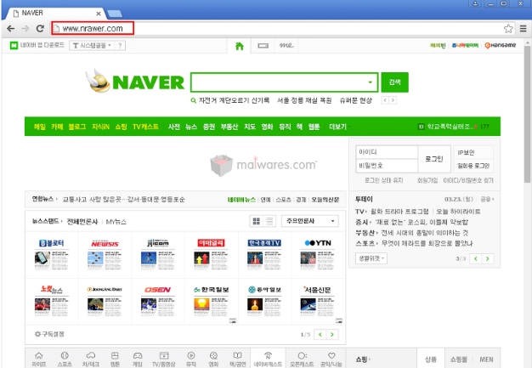Open the Car/Tech category icon in bottom bar

click(91, 359)
